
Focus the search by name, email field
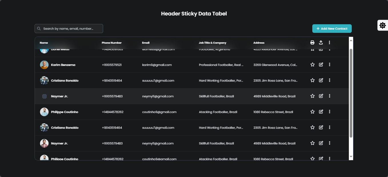point(71,29)
